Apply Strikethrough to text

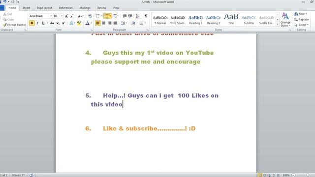(52, 23)
